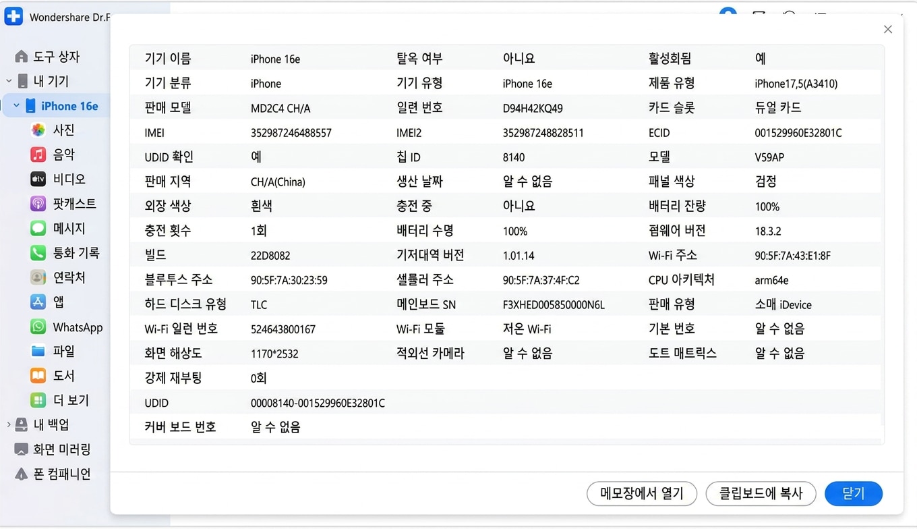Click the Wondershare Dr.Fone logo icon
The height and width of the screenshot is (529, 917).
coord(13,16)
